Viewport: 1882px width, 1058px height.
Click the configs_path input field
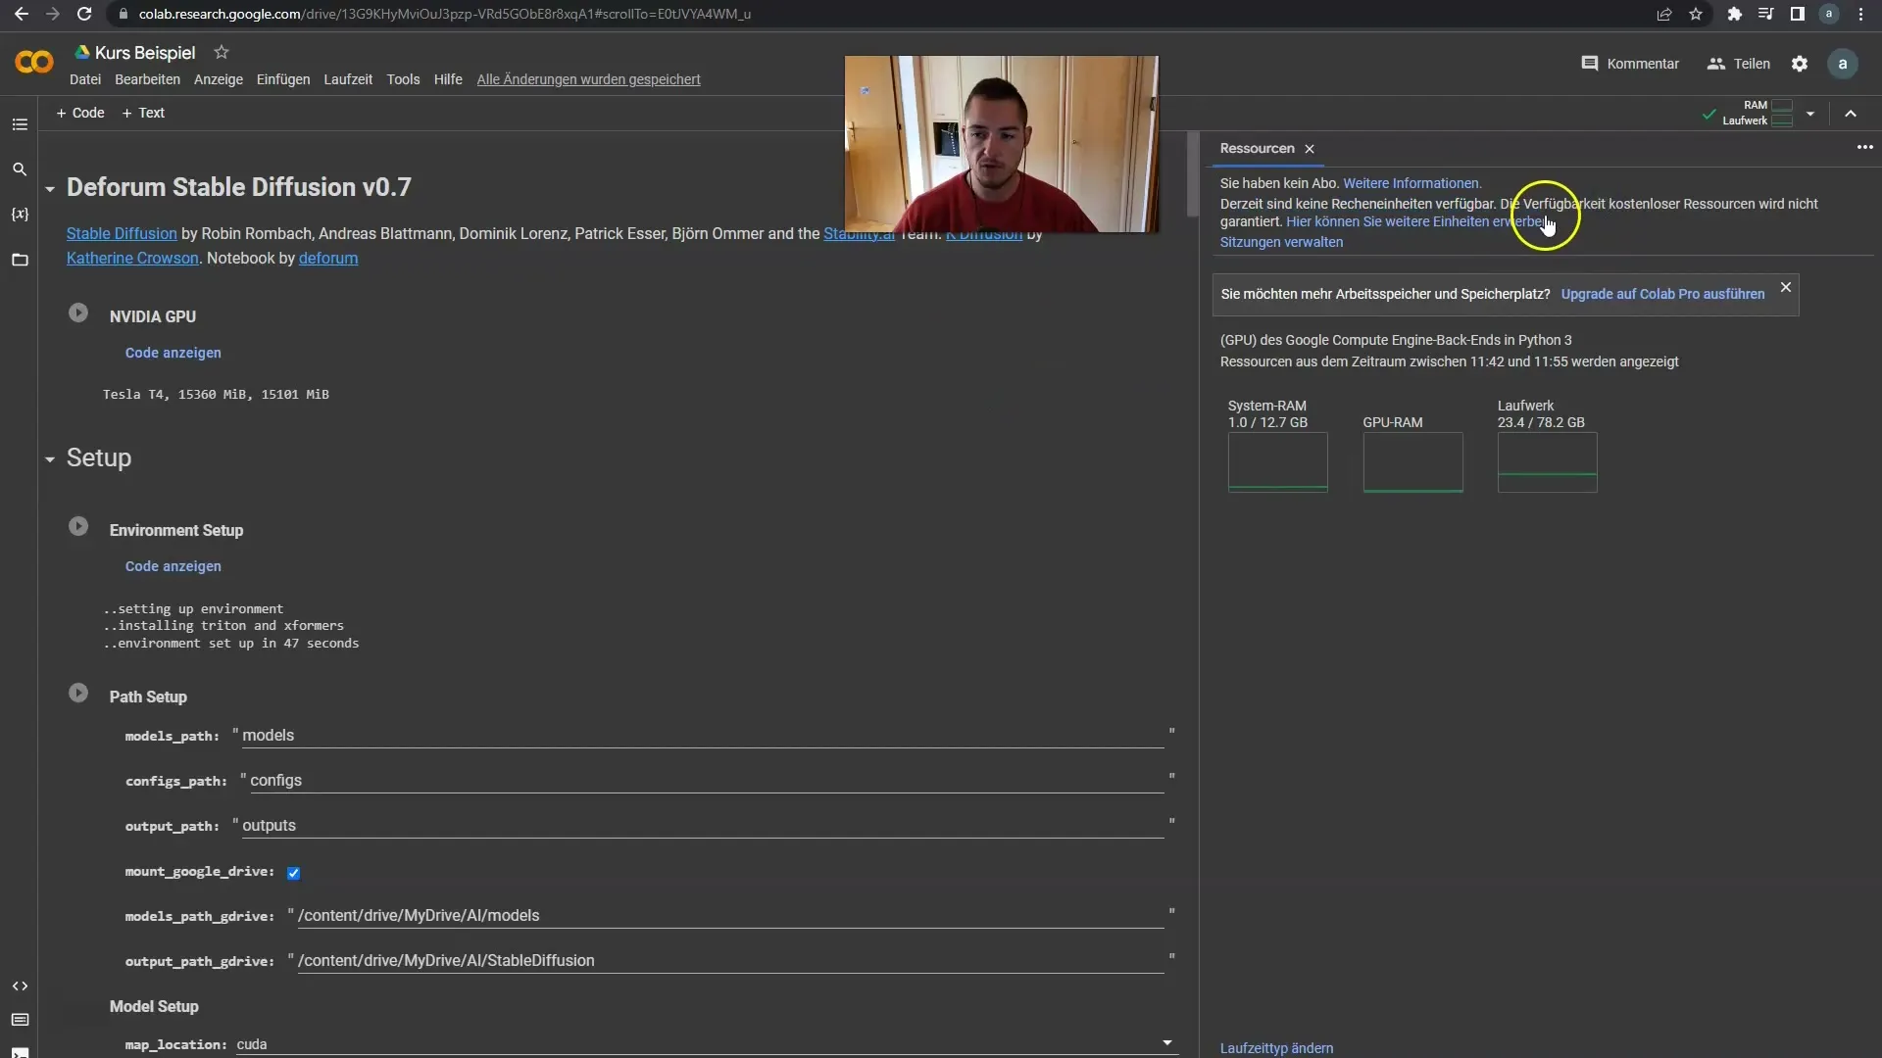[707, 781]
